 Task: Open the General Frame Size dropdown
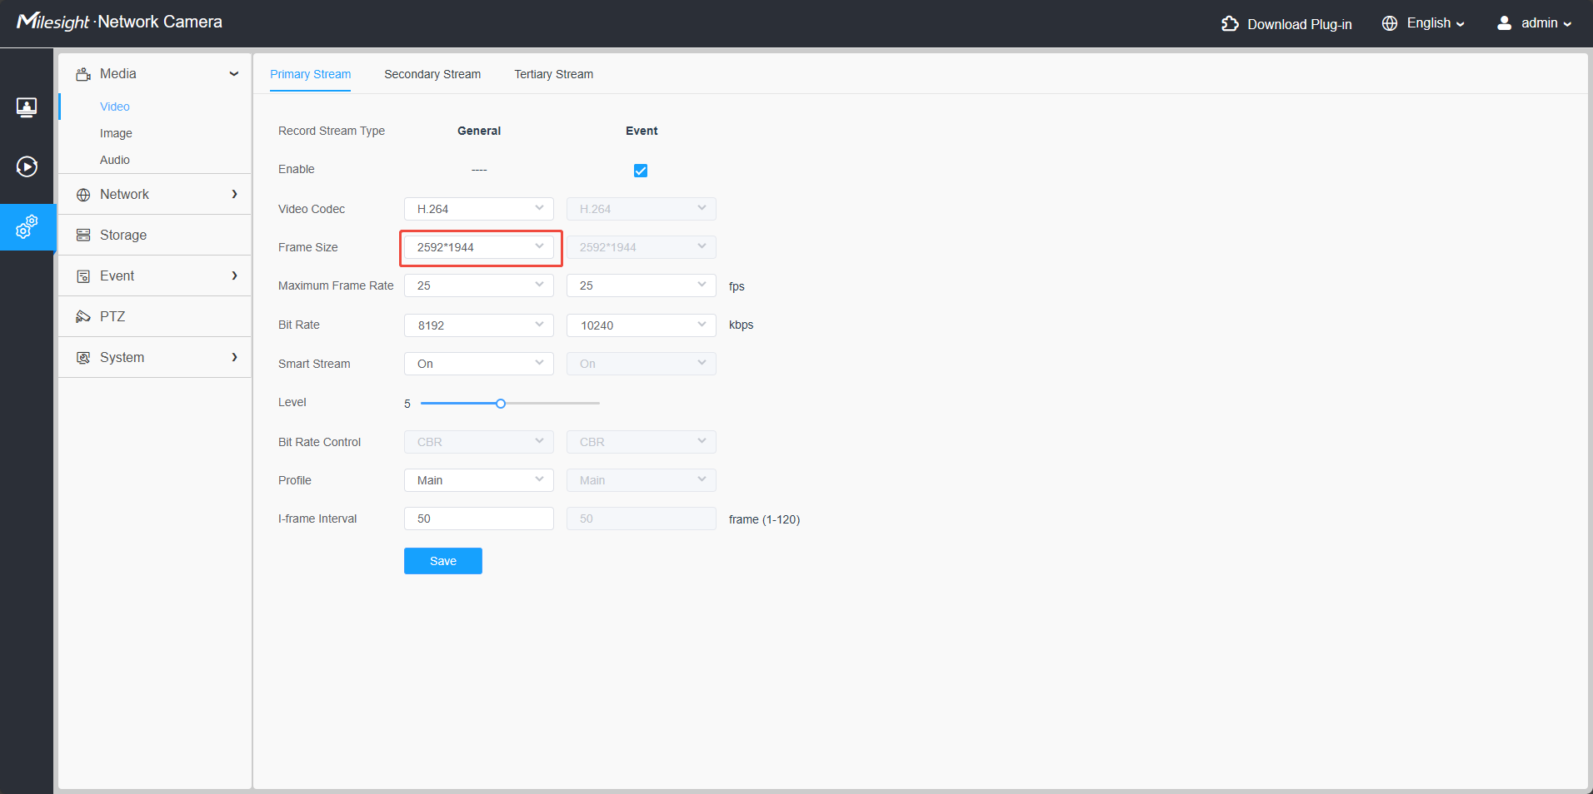point(479,247)
